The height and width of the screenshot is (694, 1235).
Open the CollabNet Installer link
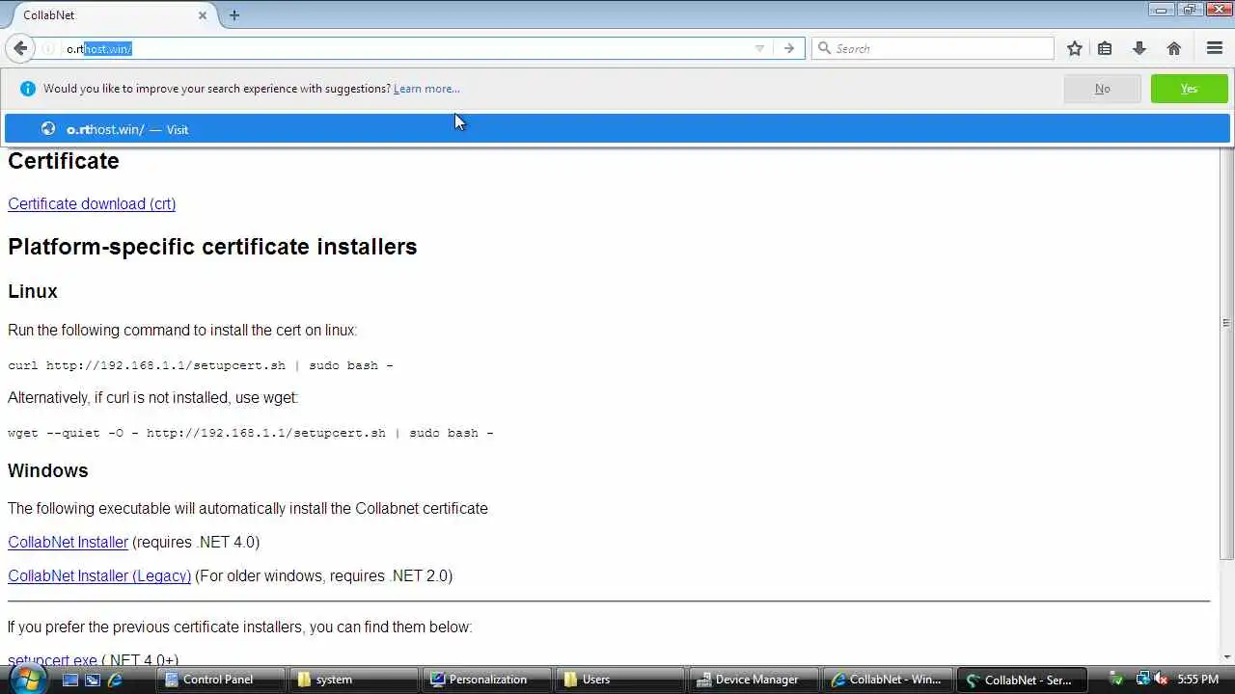(68, 542)
